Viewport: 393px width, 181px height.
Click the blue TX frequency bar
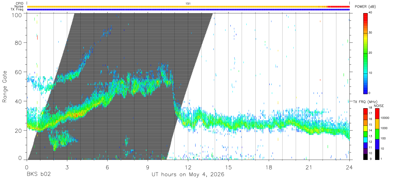tap(188, 10)
